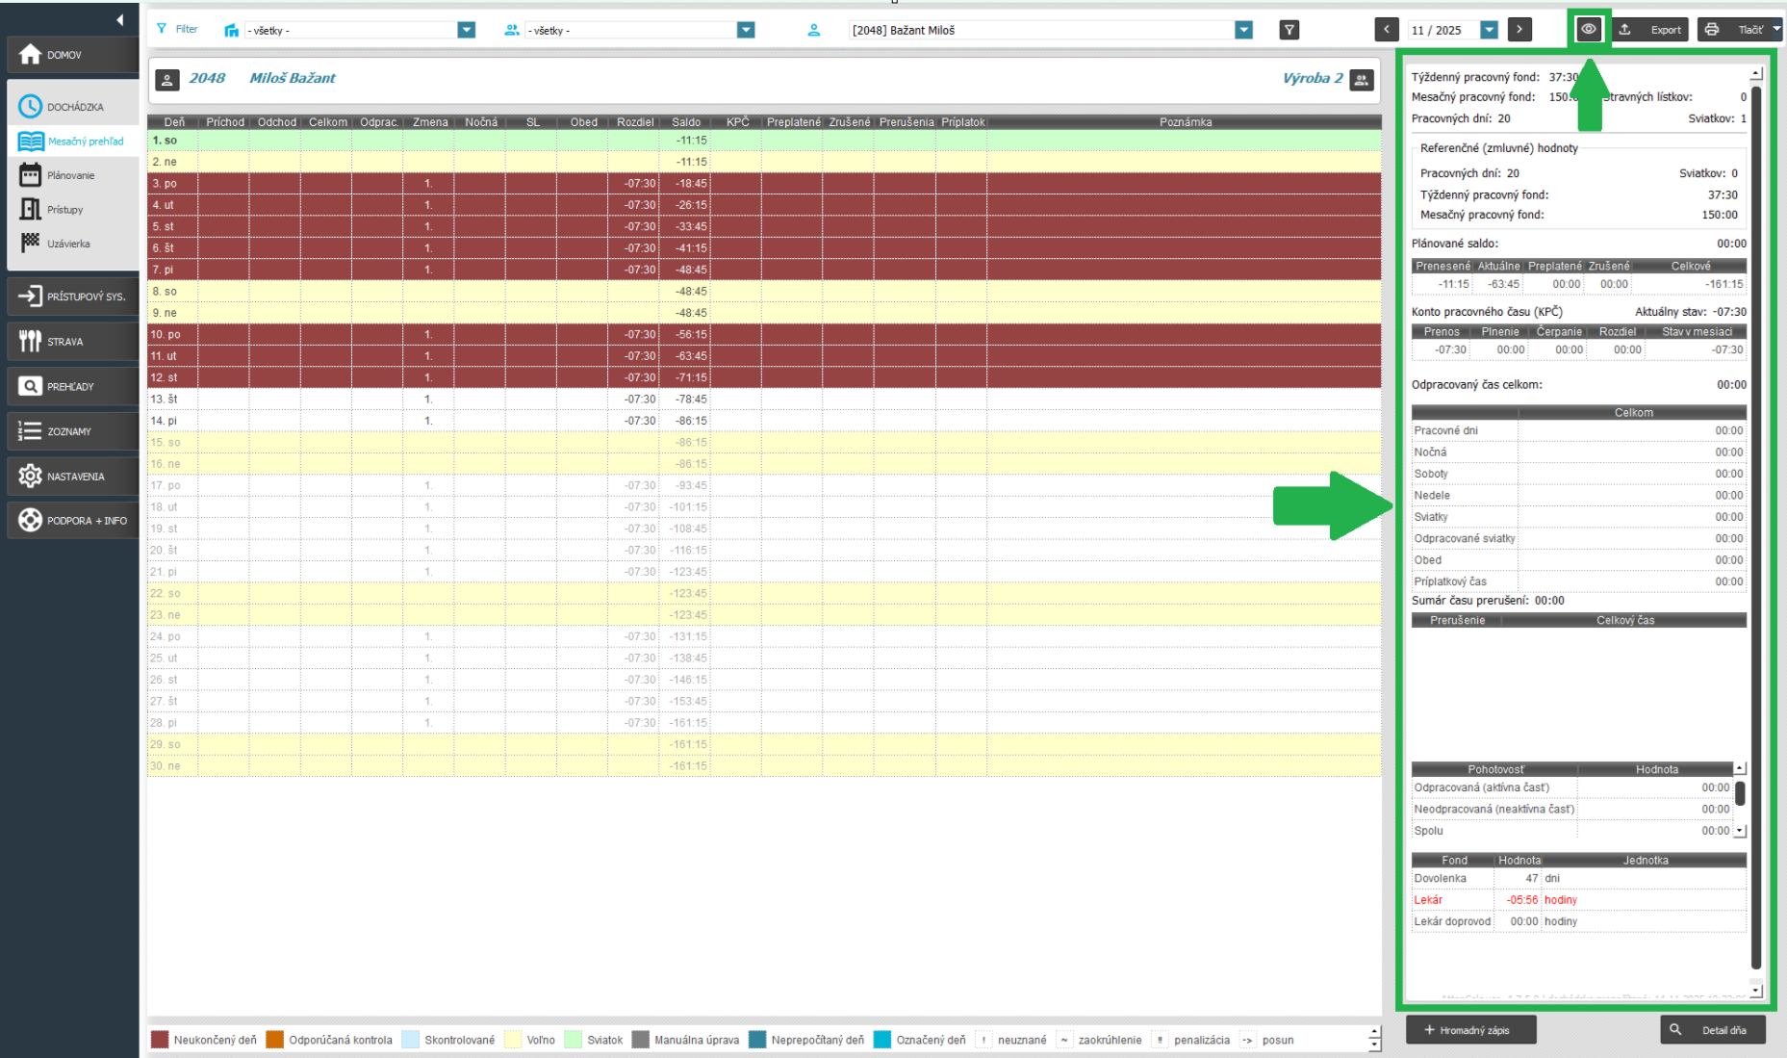Viewport: 1787px width, 1058px height.
Task: Toggle the eye icon summary panel visibility
Action: click(x=1588, y=30)
